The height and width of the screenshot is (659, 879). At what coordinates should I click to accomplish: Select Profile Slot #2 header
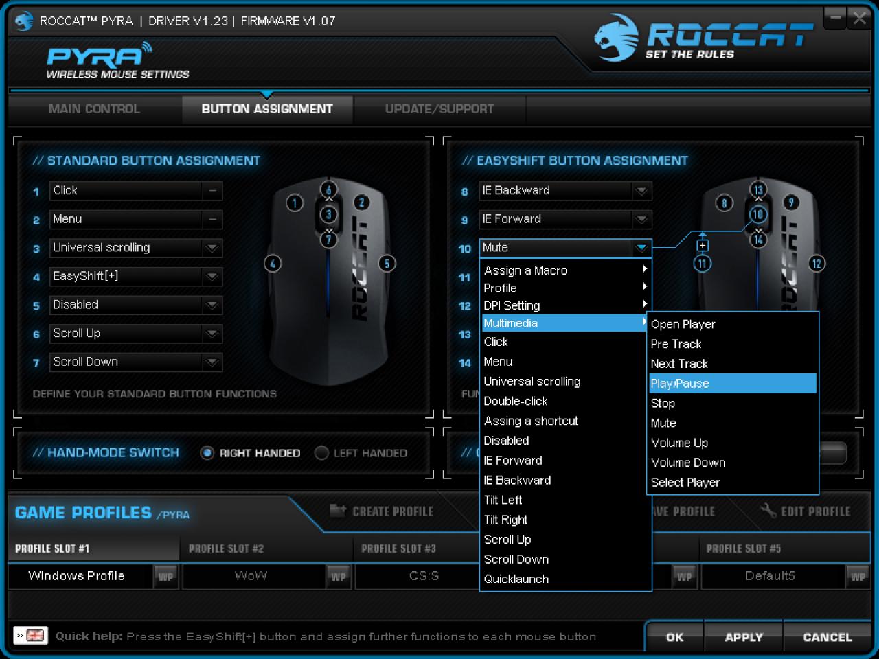[x=267, y=548]
